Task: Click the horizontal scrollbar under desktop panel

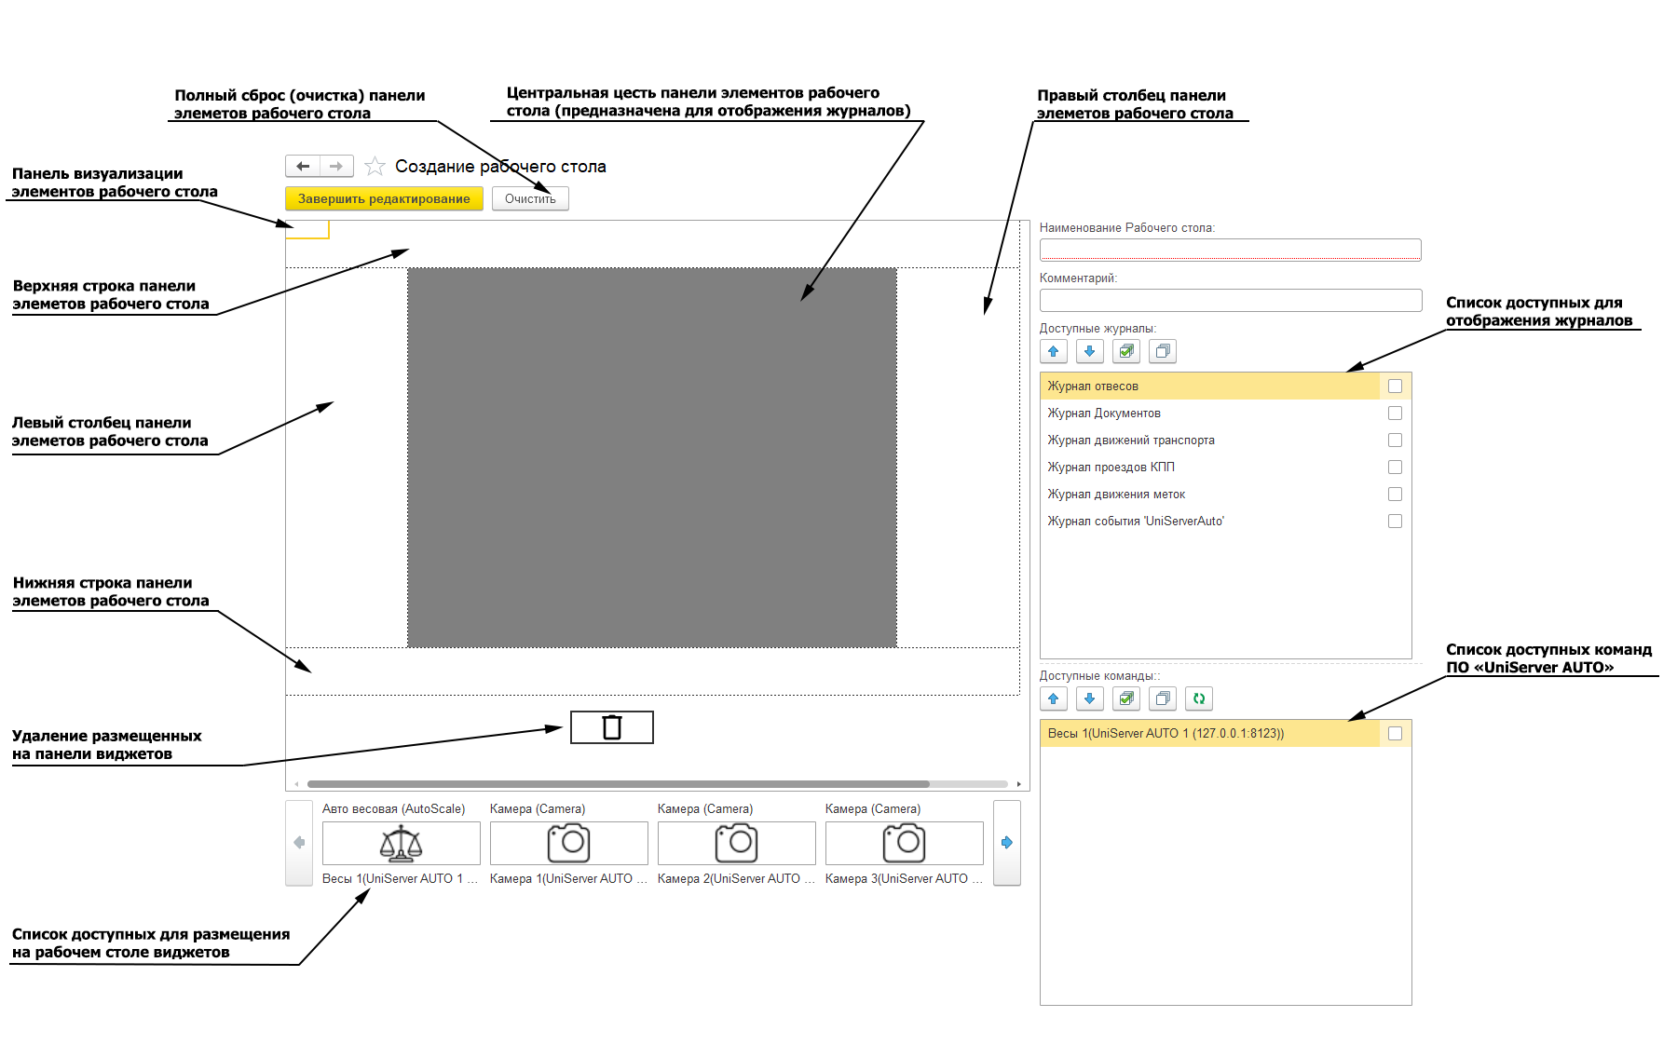Action: coord(618,784)
